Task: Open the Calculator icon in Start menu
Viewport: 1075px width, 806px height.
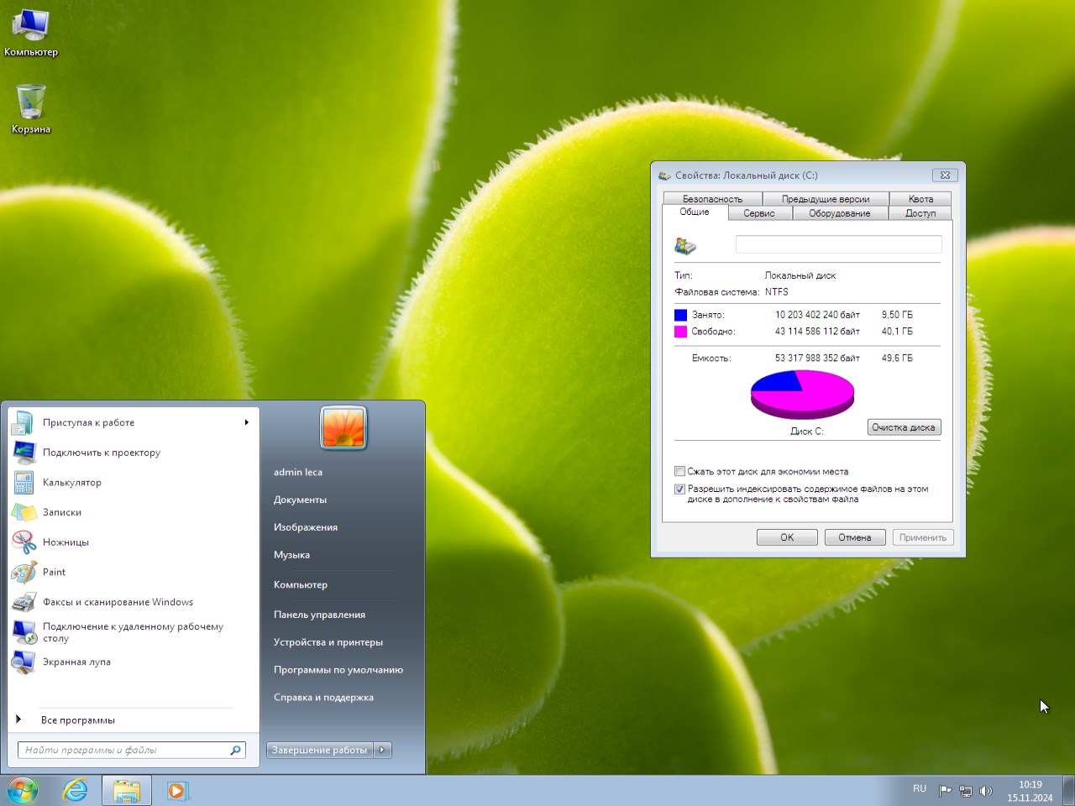Action: pos(24,483)
